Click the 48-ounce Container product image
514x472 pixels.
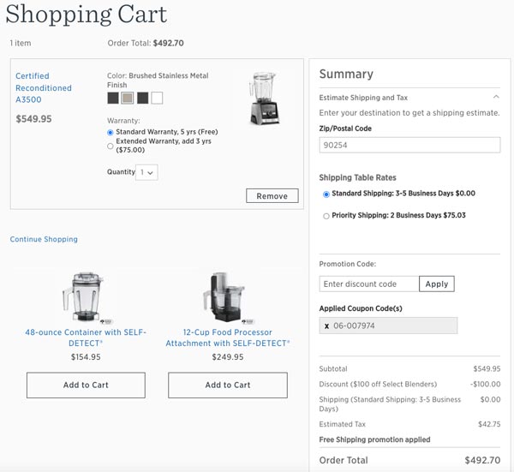(85, 296)
